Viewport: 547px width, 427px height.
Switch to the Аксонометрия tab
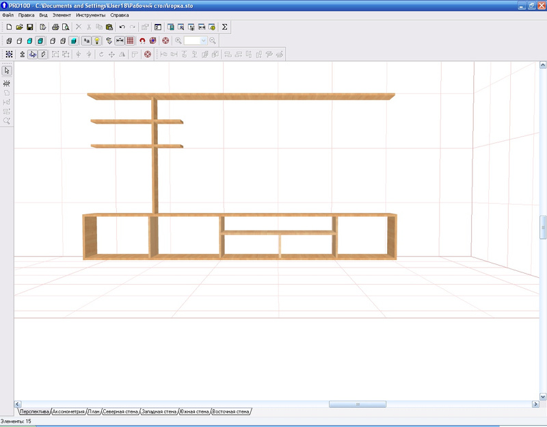68,412
